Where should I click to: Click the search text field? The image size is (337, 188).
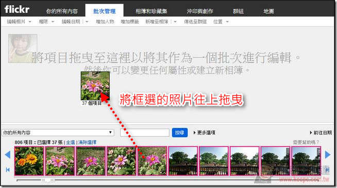point(145,133)
